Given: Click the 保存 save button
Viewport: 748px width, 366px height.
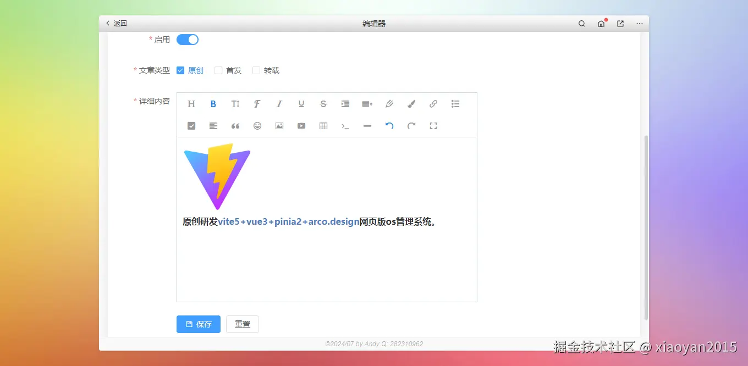Looking at the screenshot, I should 198,324.
